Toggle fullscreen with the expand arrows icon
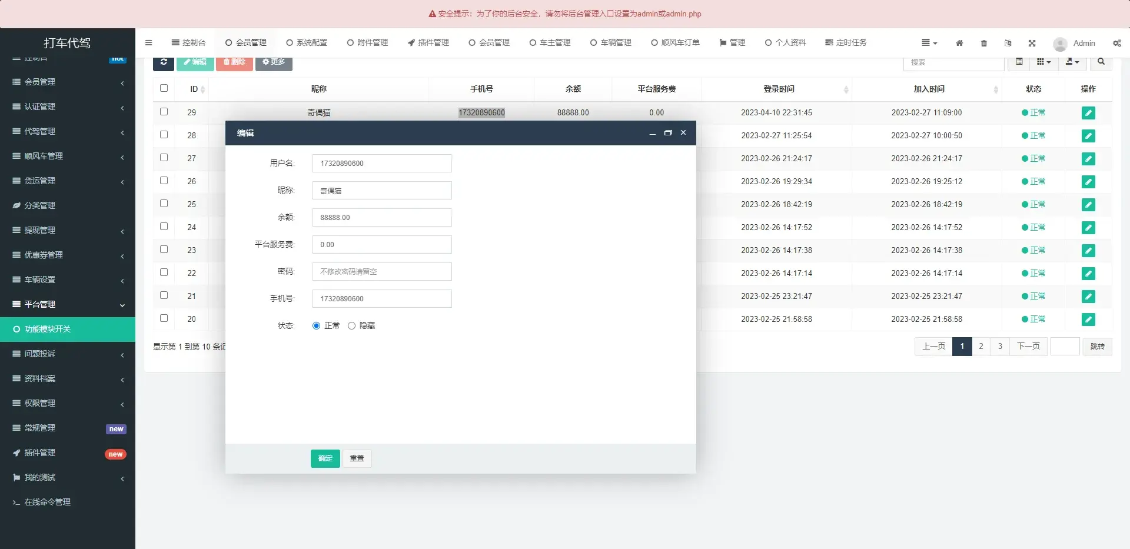This screenshot has width=1130, height=549. [1032, 43]
